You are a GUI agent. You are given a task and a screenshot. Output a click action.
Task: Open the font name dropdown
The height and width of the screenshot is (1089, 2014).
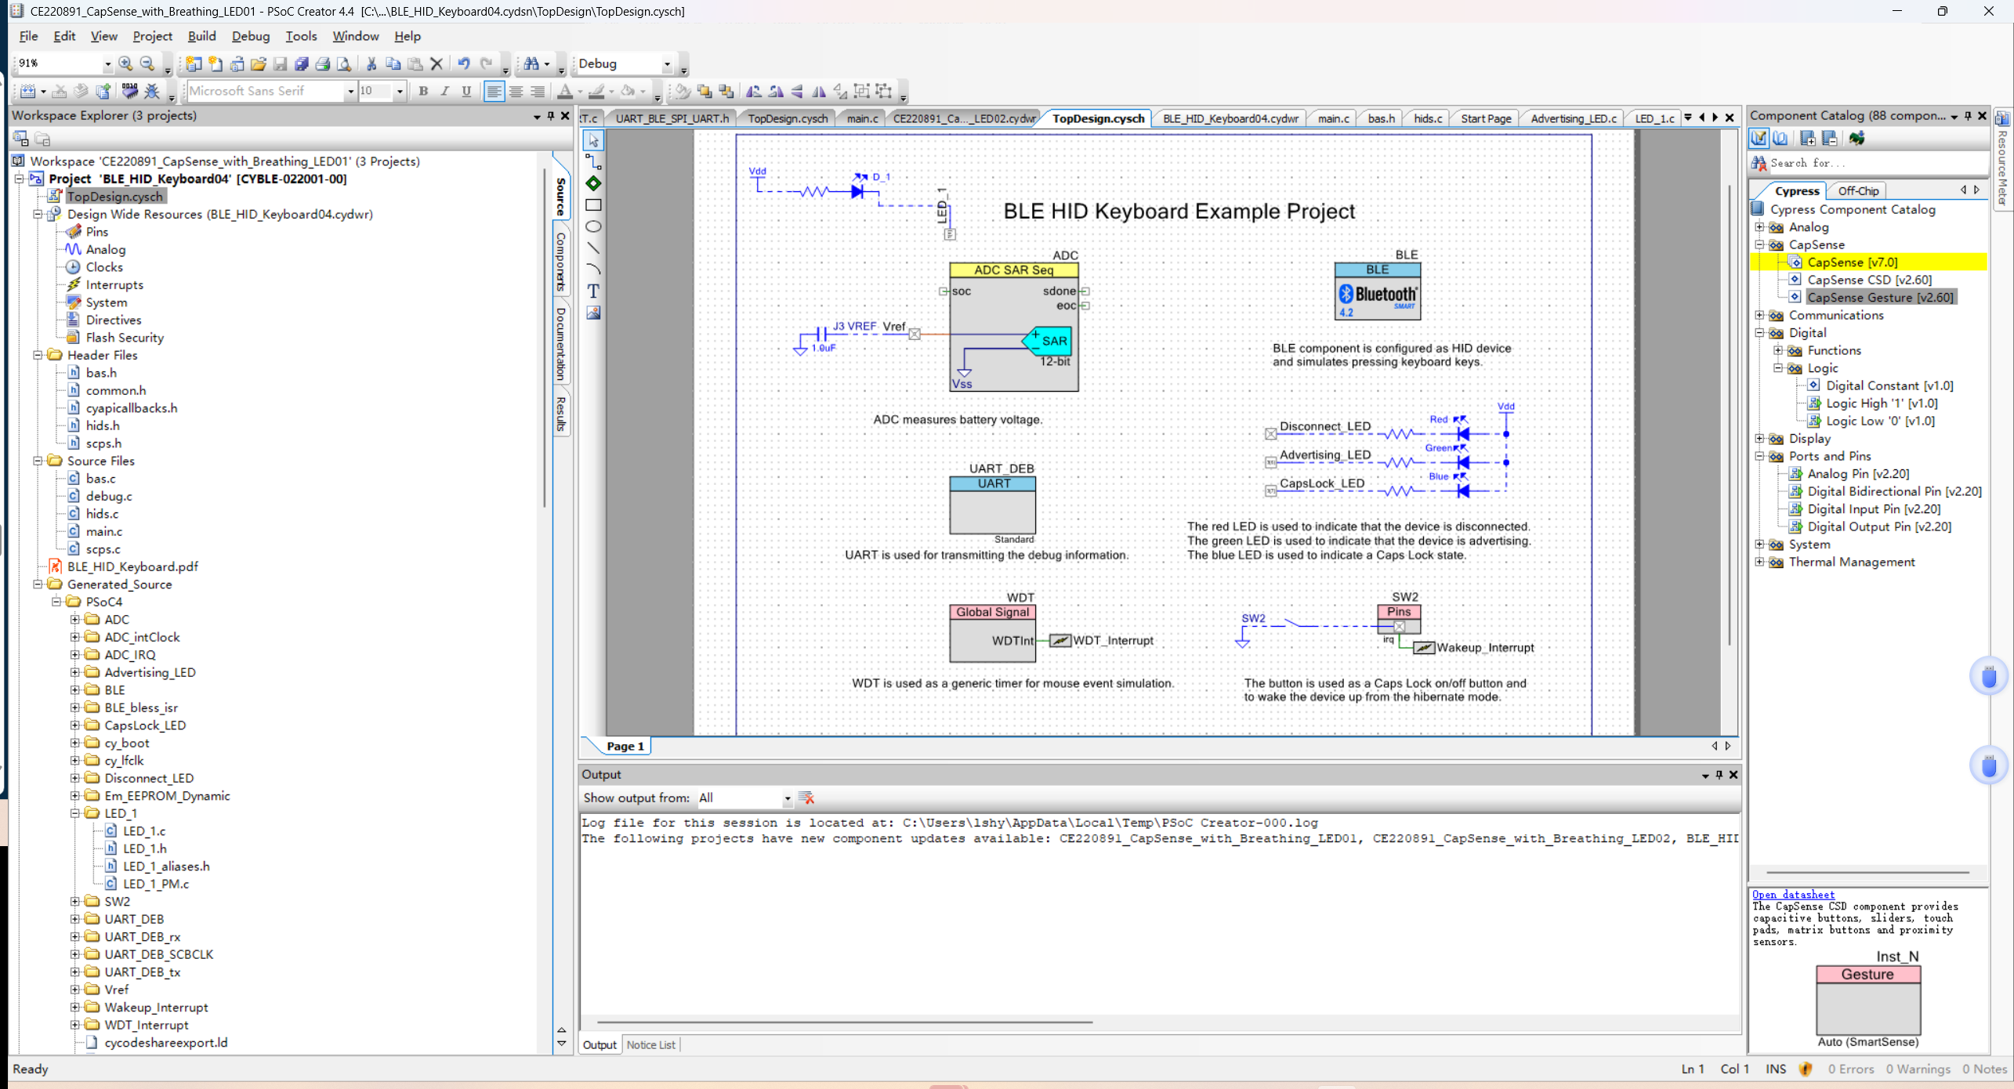click(350, 91)
